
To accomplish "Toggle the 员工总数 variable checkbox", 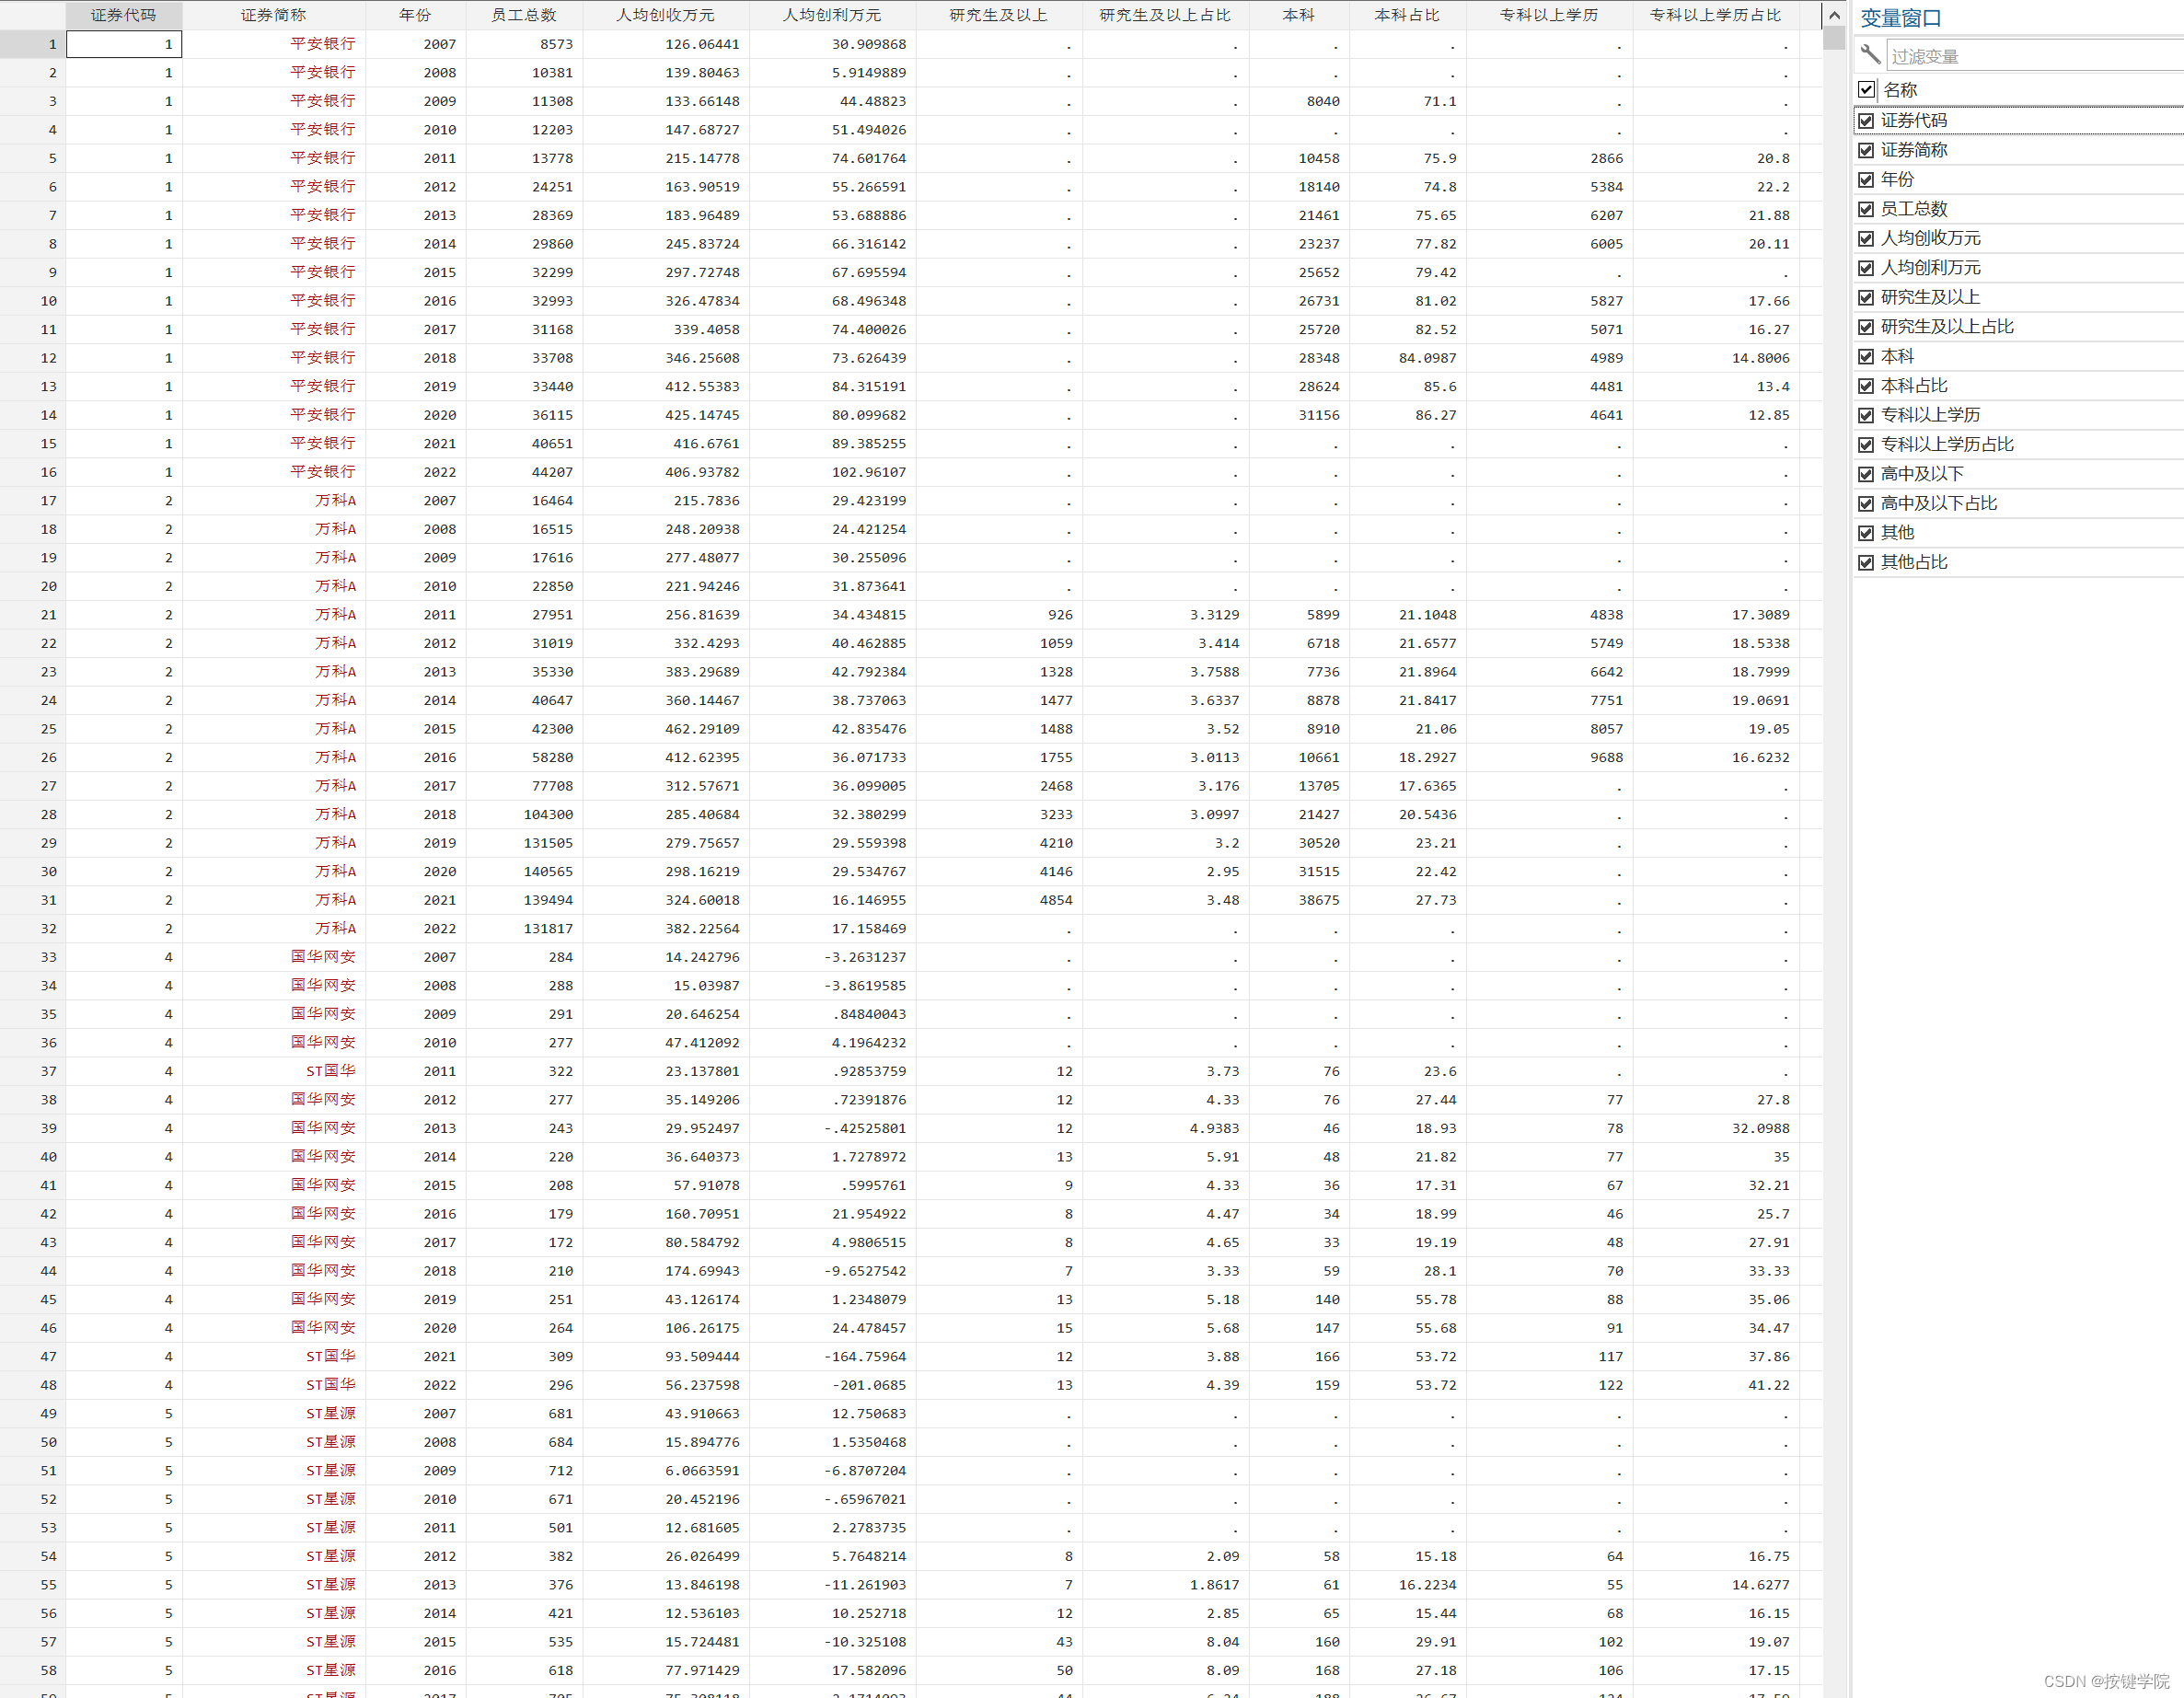I will point(1866,209).
